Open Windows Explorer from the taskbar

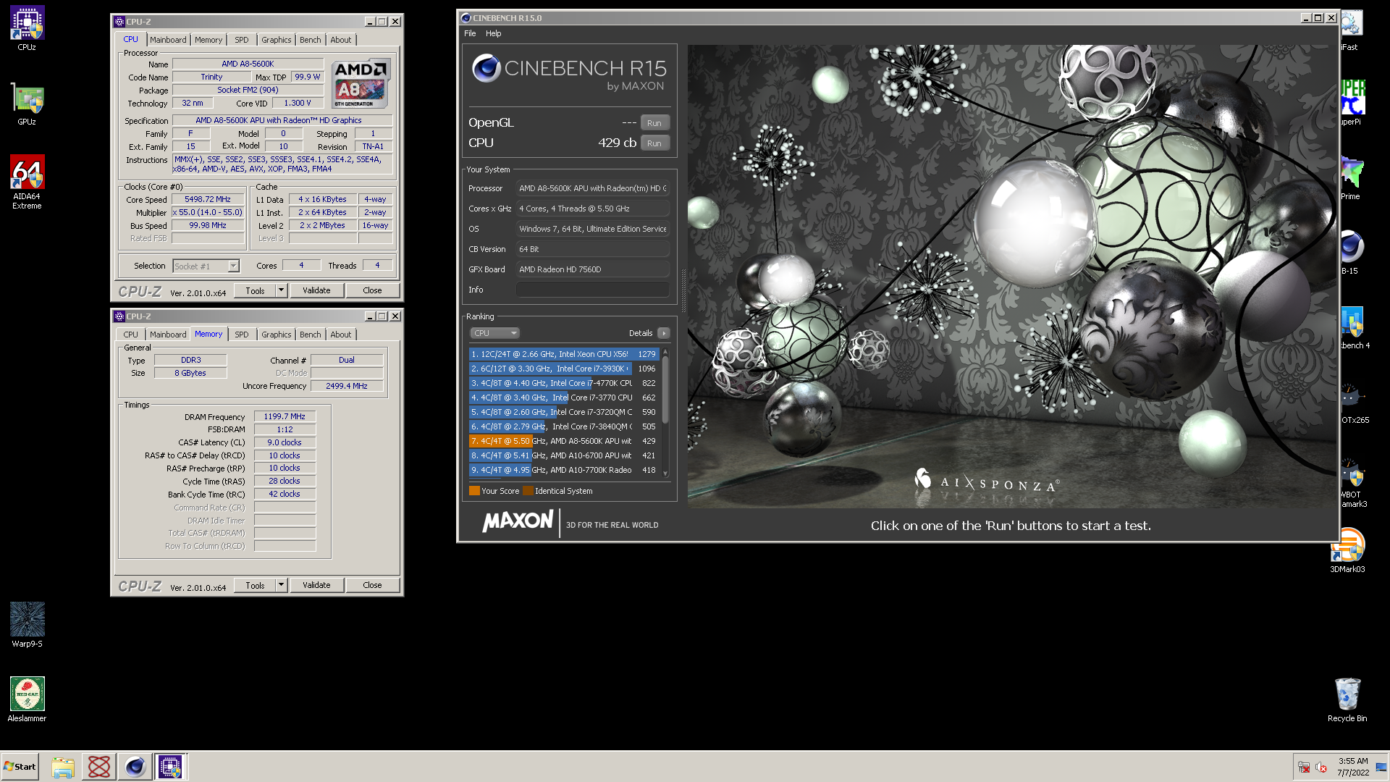(x=63, y=767)
